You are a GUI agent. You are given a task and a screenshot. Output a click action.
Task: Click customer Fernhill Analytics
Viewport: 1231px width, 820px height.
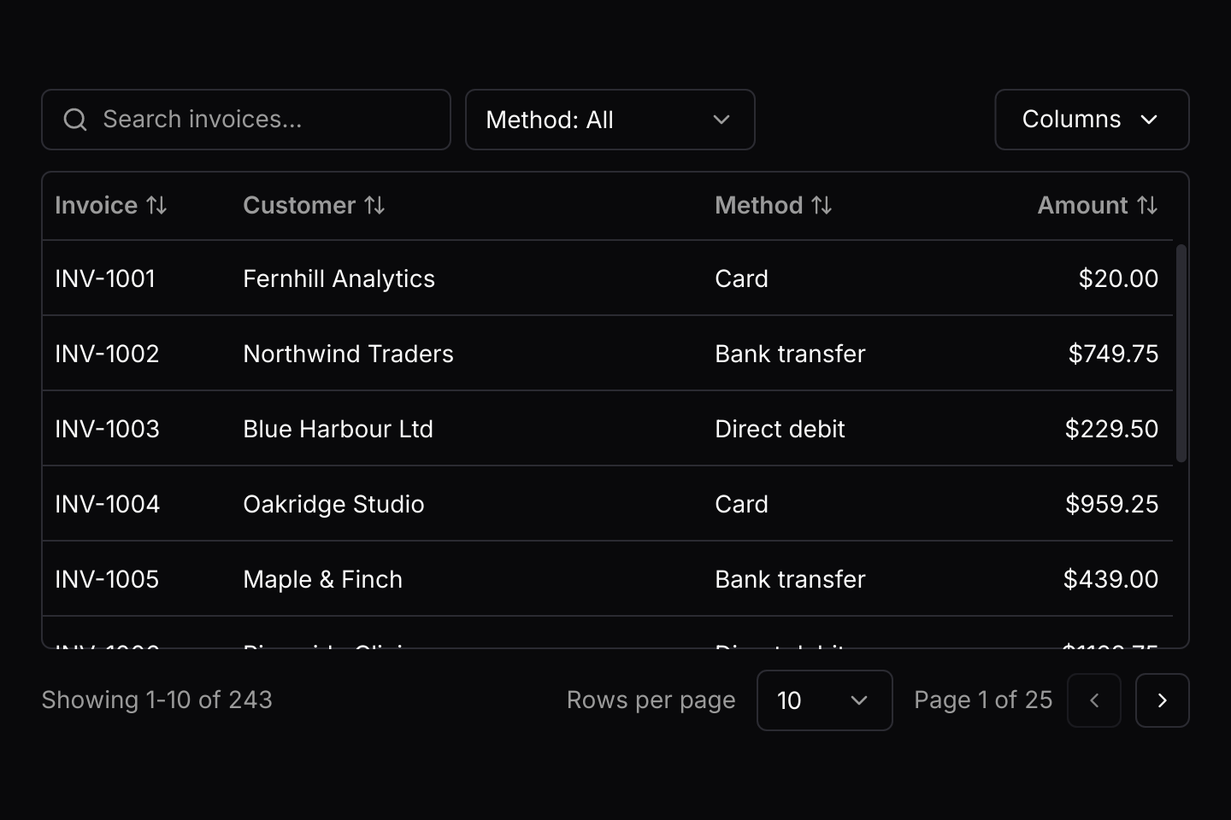tap(339, 278)
